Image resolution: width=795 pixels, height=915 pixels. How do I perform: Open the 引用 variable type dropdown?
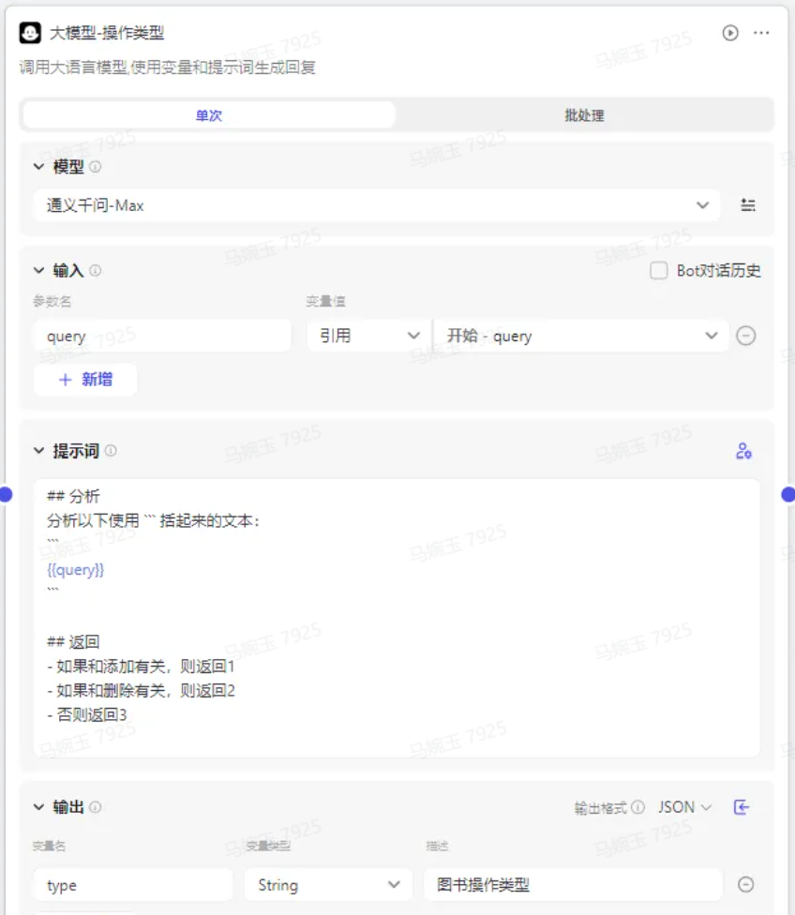click(x=369, y=336)
